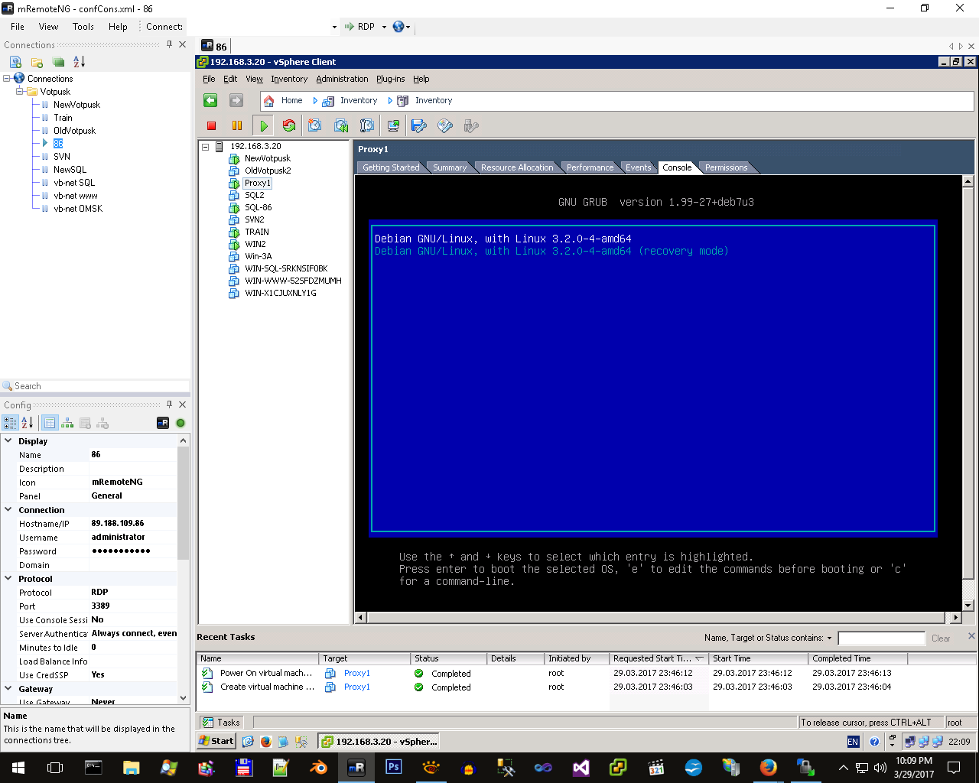Take a snapshot using the clock-star icon
Screen dimensions: 979x783
coord(314,125)
